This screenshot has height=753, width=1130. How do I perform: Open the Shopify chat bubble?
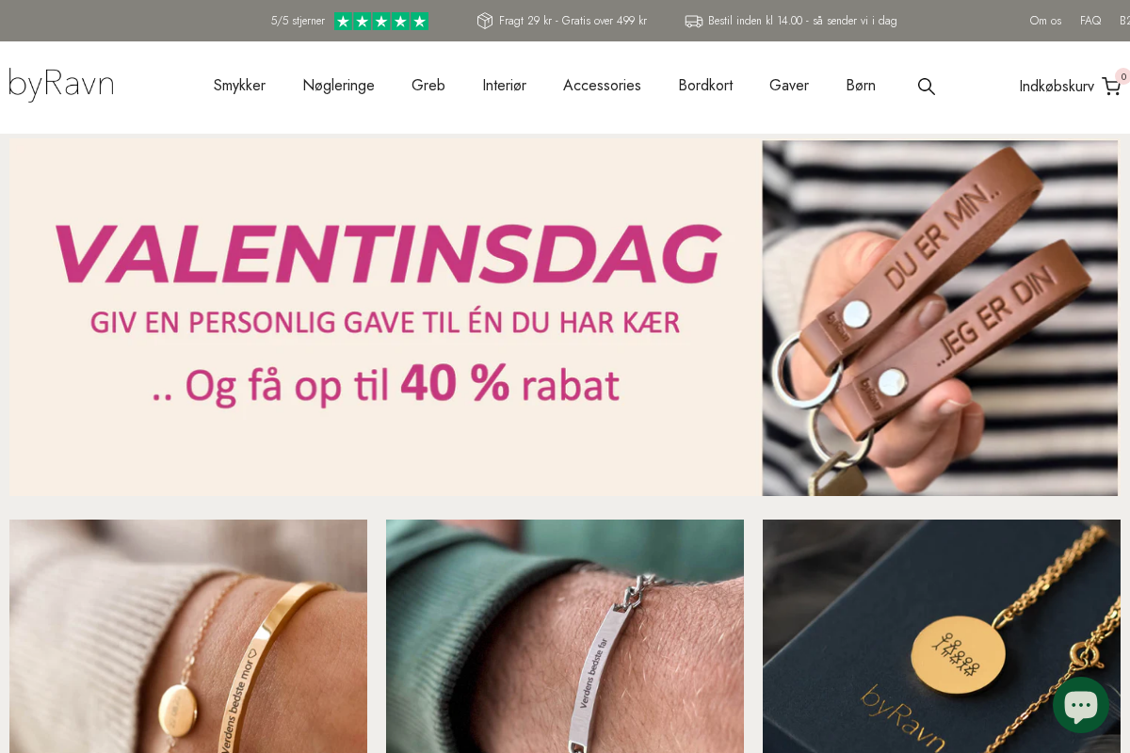1081,705
